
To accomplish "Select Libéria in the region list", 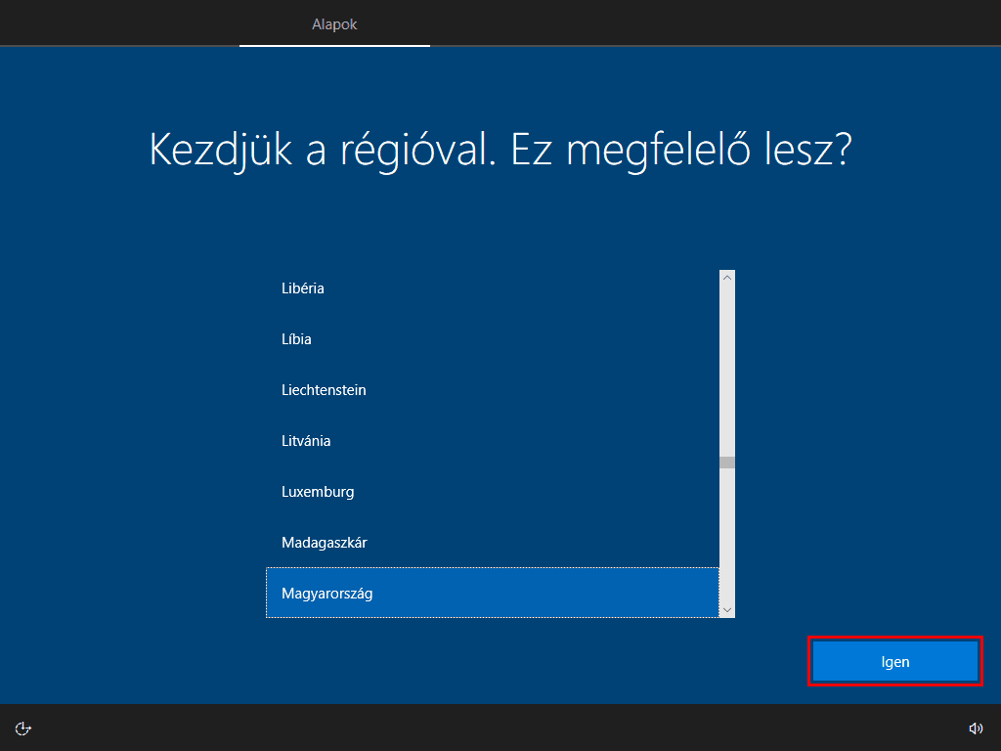I will coord(303,288).
